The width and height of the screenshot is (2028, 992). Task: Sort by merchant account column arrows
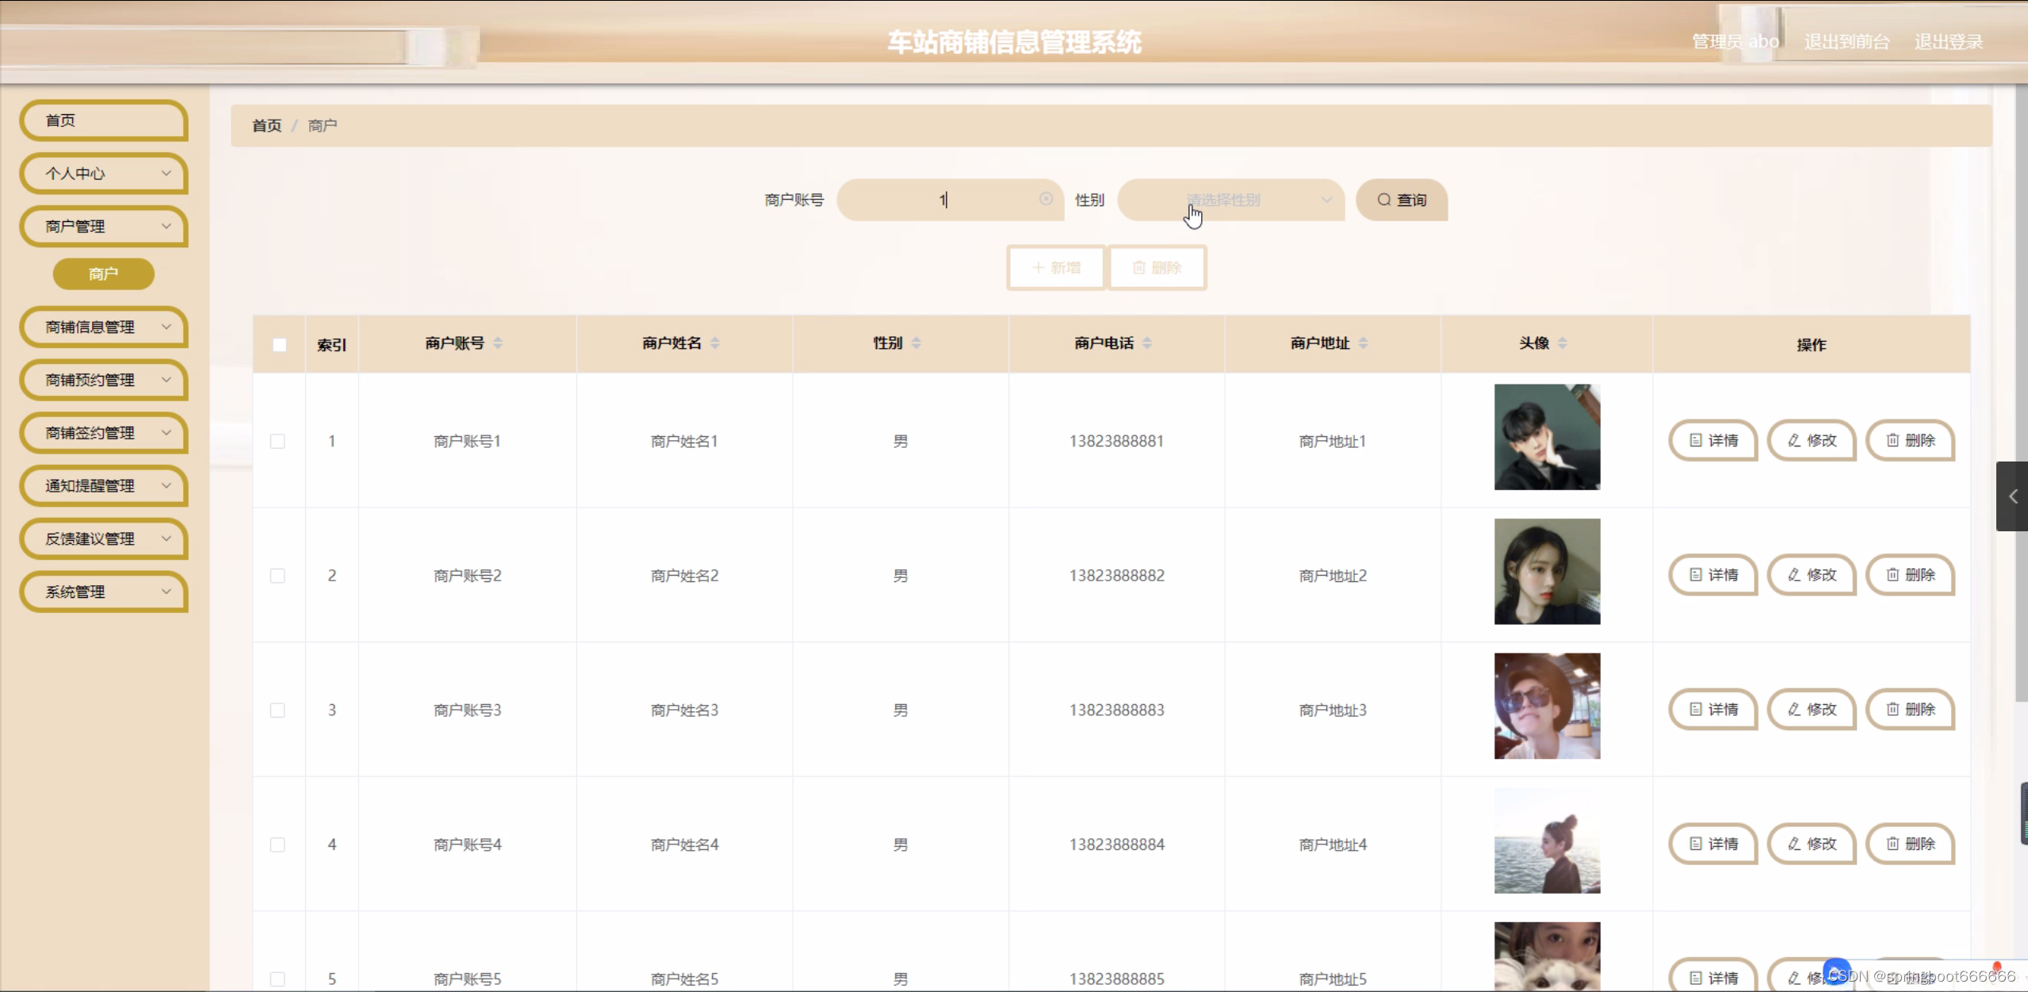[498, 343]
